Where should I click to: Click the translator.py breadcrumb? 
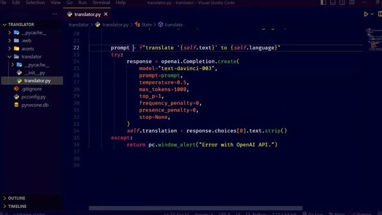click(x=115, y=24)
